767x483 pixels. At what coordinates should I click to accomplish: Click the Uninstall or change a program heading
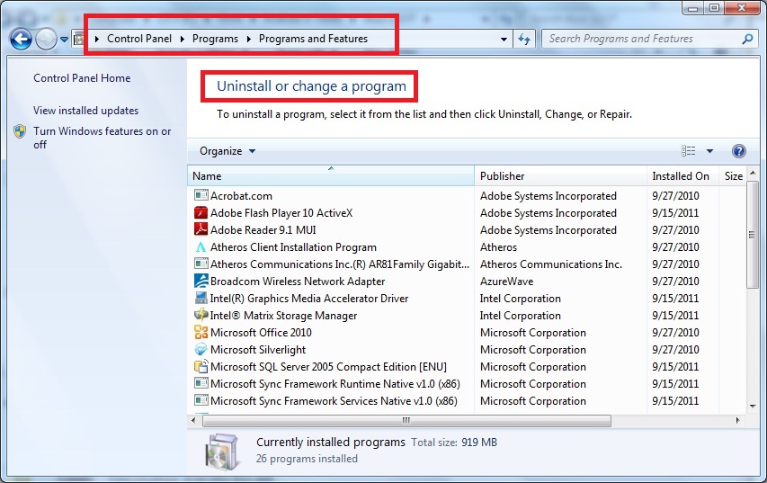coord(312,86)
